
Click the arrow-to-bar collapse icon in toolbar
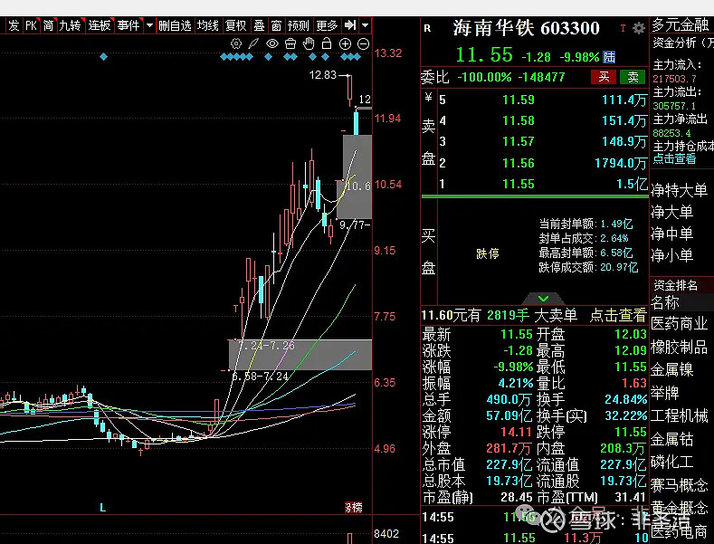(x=350, y=25)
